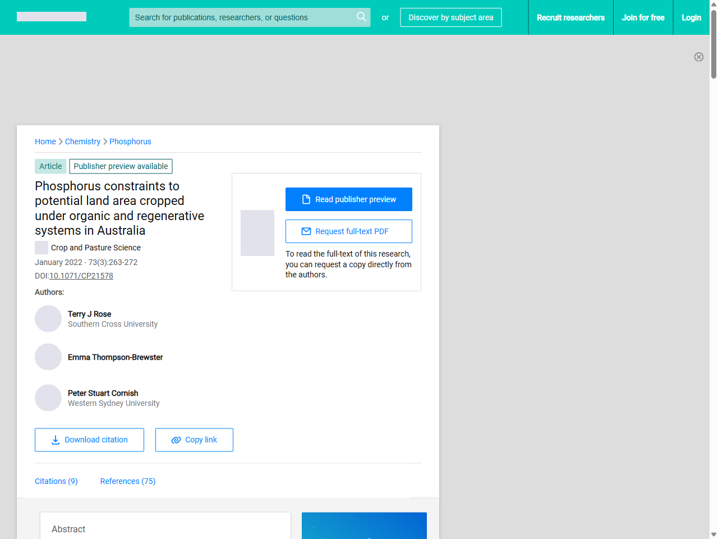Image resolution: width=718 pixels, height=539 pixels.
Task: Click the download arrow icon on Download citation
Action: (x=55, y=440)
